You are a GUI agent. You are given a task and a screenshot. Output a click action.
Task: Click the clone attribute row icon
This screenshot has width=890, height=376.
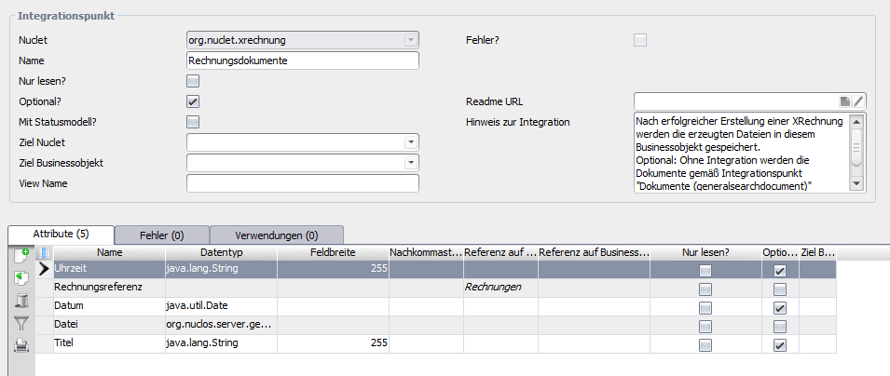[21, 276]
